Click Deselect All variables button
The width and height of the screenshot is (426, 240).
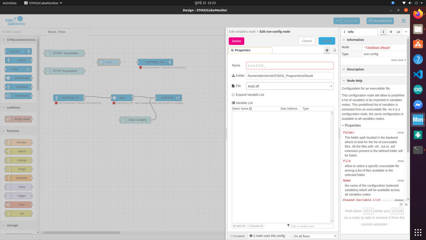(x=256, y=226)
